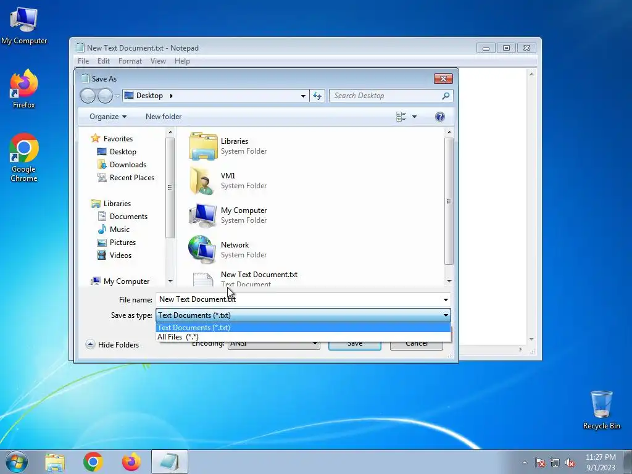Open Windows Explorer from the taskbar
632x474 pixels.
coord(55,462)
